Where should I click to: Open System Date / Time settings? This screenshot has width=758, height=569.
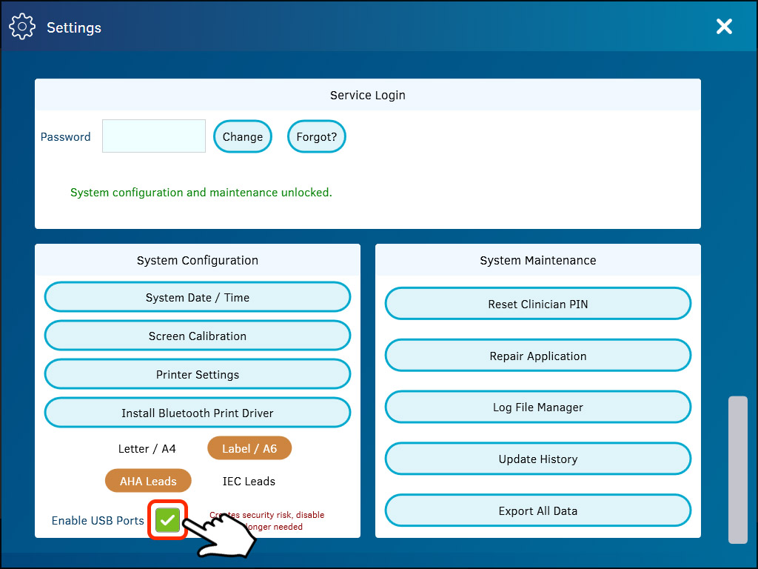(197, 296)
